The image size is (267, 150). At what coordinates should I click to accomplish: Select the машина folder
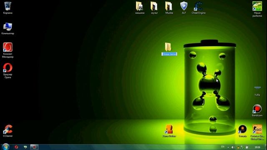[140, 8]
